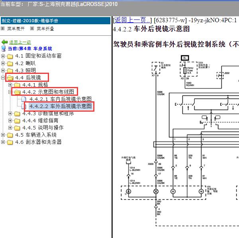The width and height of the screenshot is (239, 238).
Task: Click the X500 connector label in diagram
Action: tap(151, 164)
